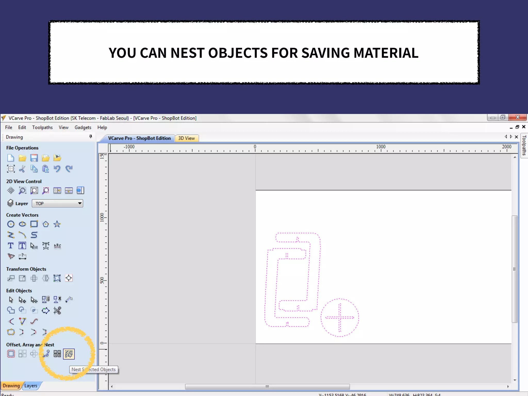Open the Toolpaths menu

pyautogui.click(x=42, y=127)
